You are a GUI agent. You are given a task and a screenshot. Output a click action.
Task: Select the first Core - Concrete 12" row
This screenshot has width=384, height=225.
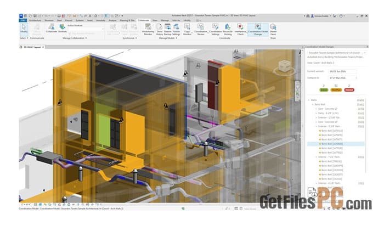tap(339, 109)
